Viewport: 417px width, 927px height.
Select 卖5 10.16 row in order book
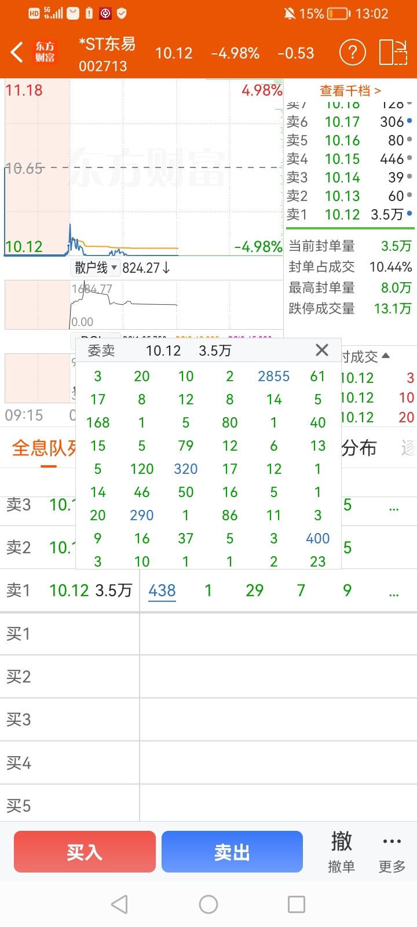click(x=349, y=140)
